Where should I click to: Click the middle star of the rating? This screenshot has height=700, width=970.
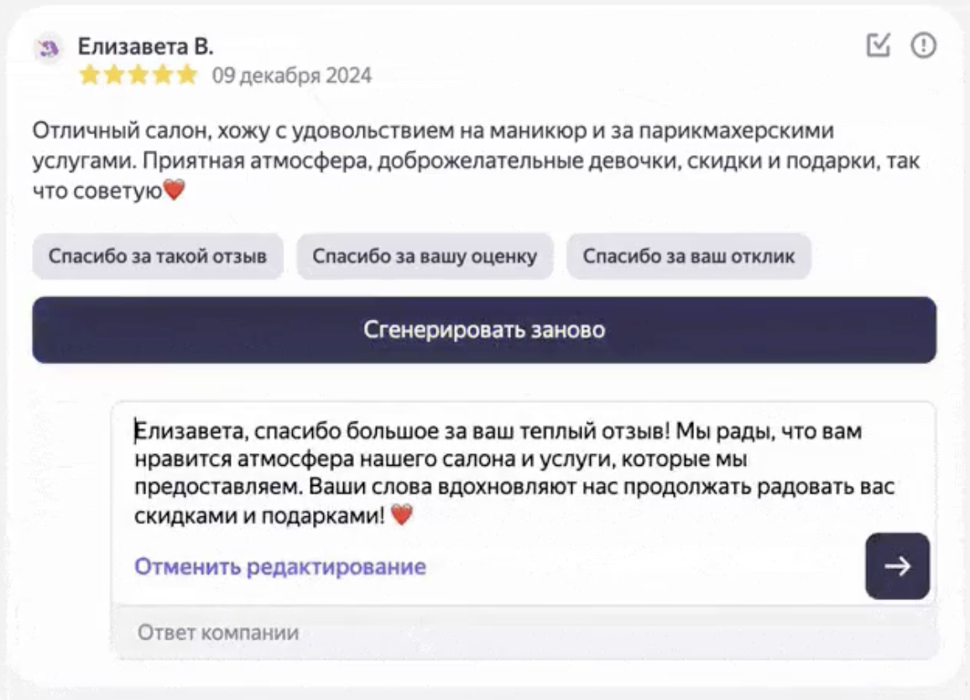tap(138, 76)
